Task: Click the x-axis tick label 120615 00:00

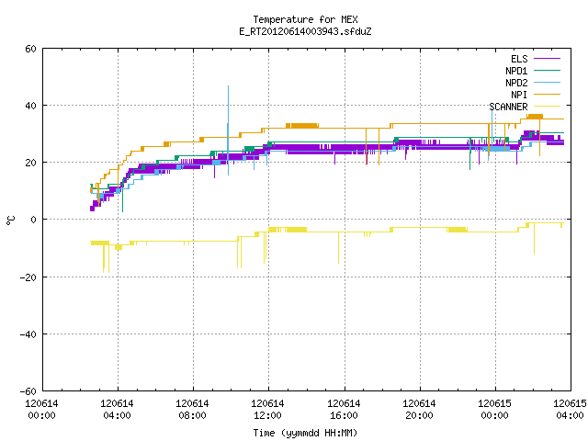Action: pos(494,410)
